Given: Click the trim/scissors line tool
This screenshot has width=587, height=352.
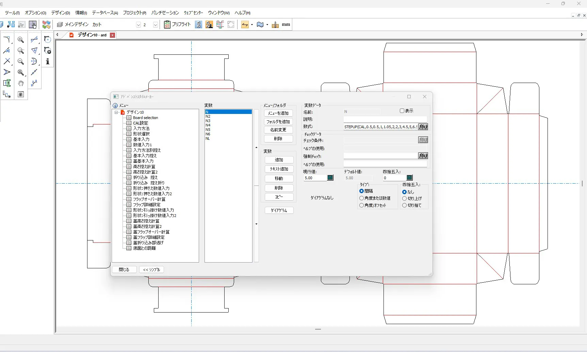Looking at the screenshot, I should (7, 51).
